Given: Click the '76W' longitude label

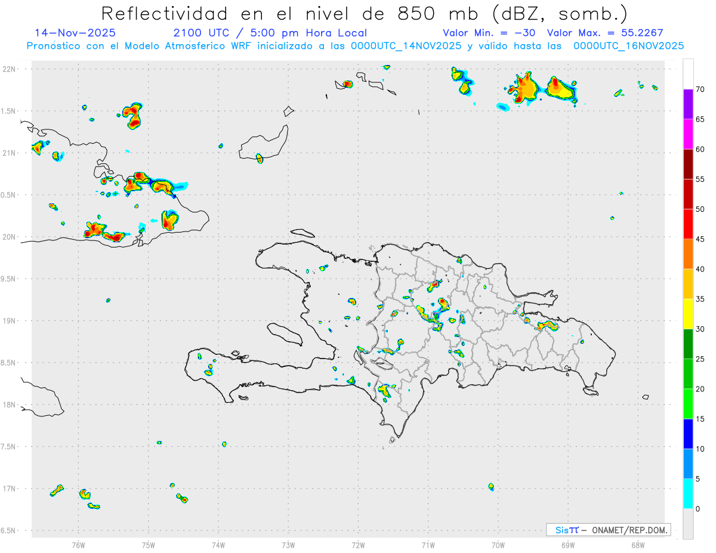Looking at the screenshot, I should click(78, 545).
